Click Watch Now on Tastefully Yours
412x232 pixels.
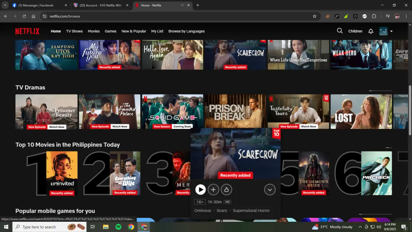pyautogui.click(x=308, y=127)
